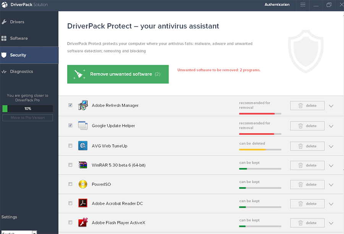This screenshot has height=234, width=344.
Task: Expand Adobe Acrobat Reader DC chevron
Action: point(331,204)
